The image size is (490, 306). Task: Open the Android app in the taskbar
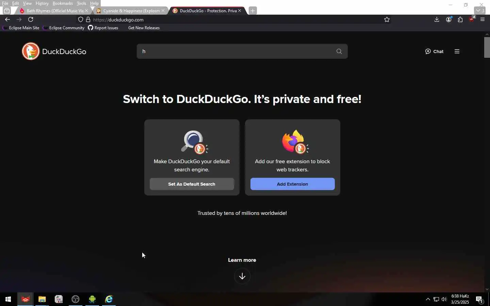click(x=92, y=299)
